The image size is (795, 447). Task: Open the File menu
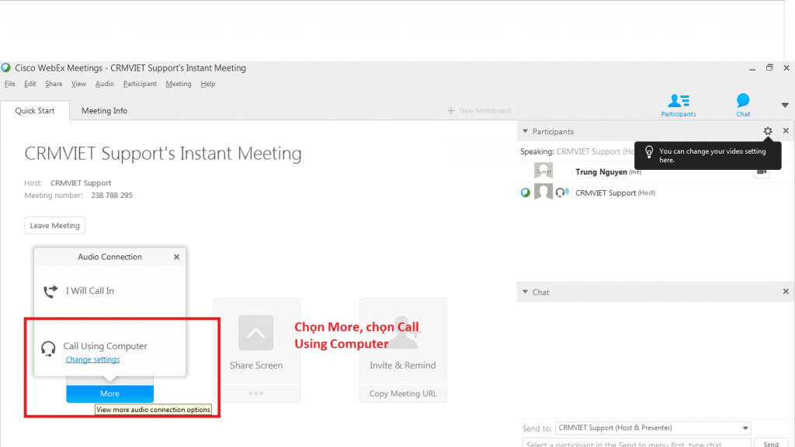[10, 84]
